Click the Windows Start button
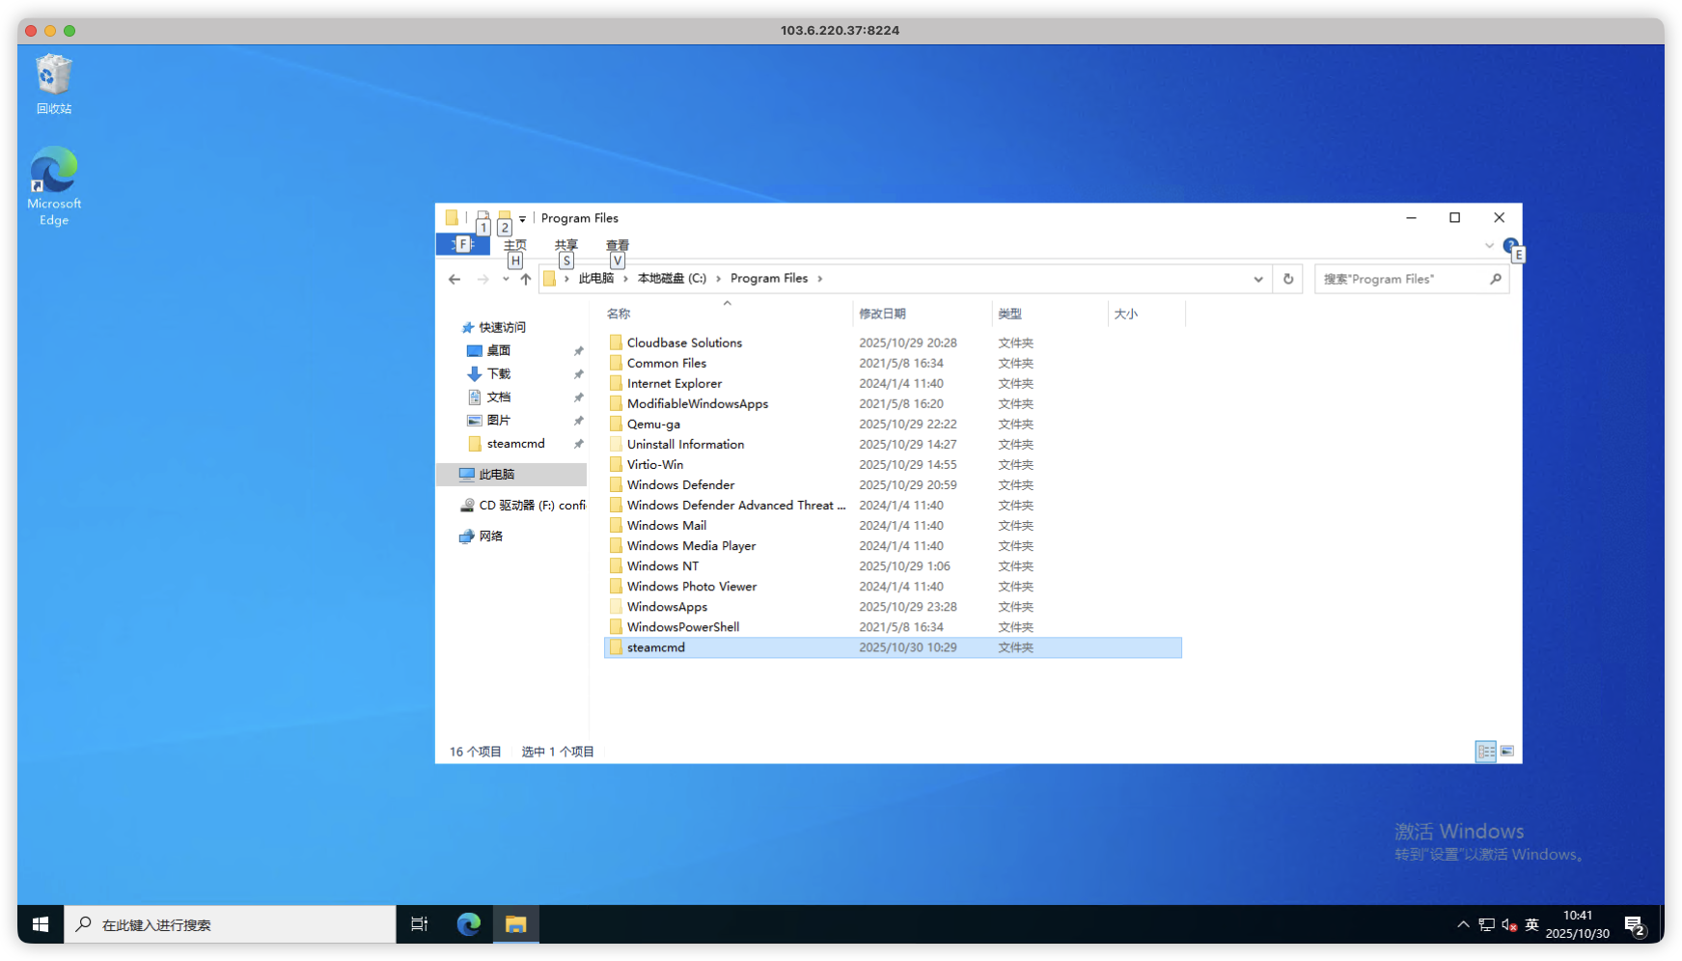 pyautogui.click(x=41, y=924)
